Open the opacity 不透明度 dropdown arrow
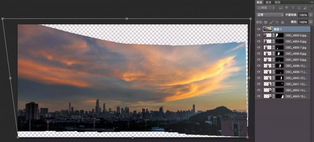Screen dimensions: 314x142 pos(310,15)
